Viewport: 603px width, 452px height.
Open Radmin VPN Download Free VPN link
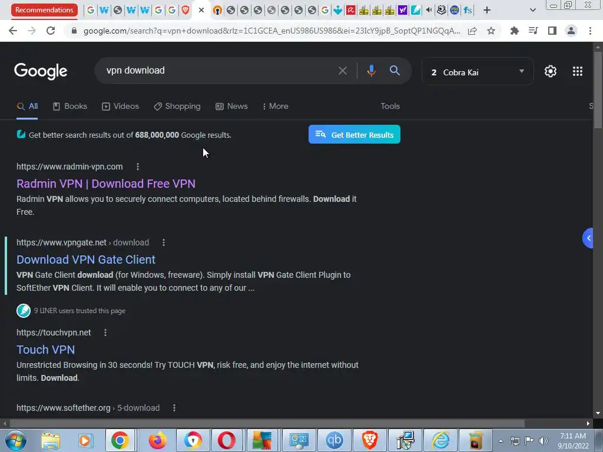coord(106,184)
